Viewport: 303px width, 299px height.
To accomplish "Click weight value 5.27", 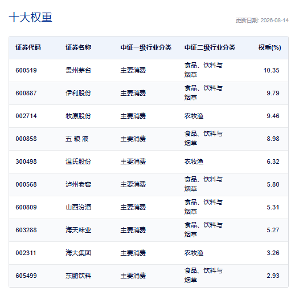I will [x=273, y=231].
